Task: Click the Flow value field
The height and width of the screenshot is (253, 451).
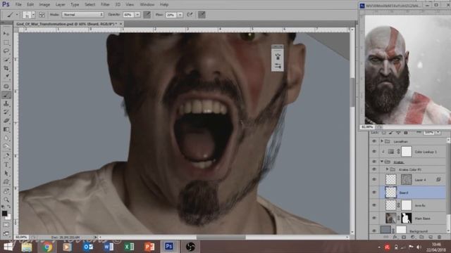Action: click(171, 15)
